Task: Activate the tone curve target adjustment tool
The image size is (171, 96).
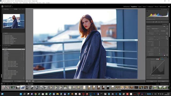Action: click(147, 59)
